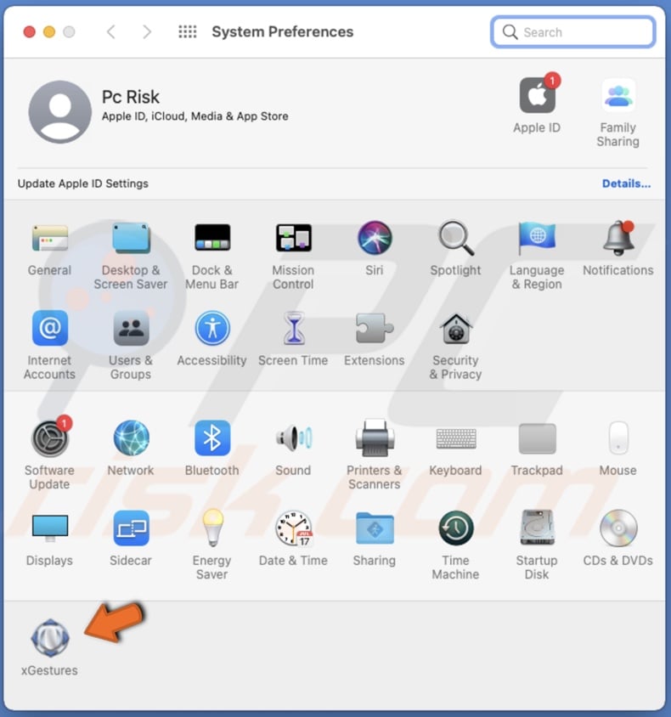Click the forward navigation arrow
Image resolution: width=671 pixels, height=717 pixels.
click(x=147, y=32)
